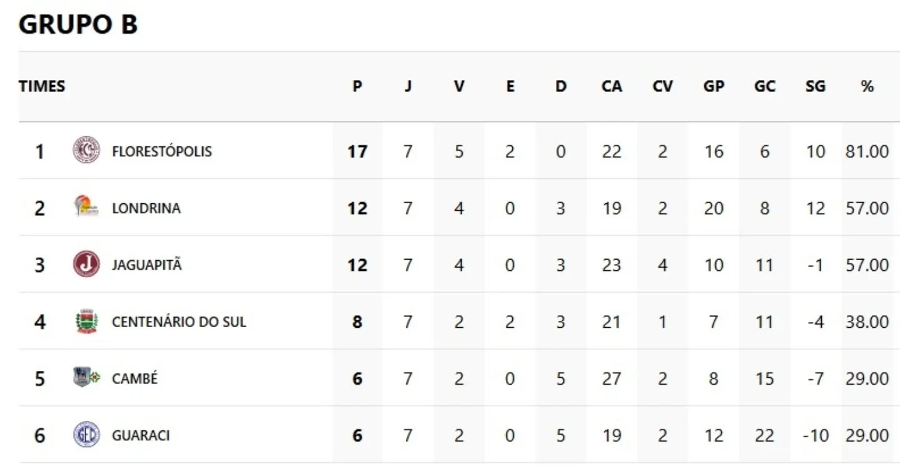Click the TIMES column header
900x471 pixels.
42,86
